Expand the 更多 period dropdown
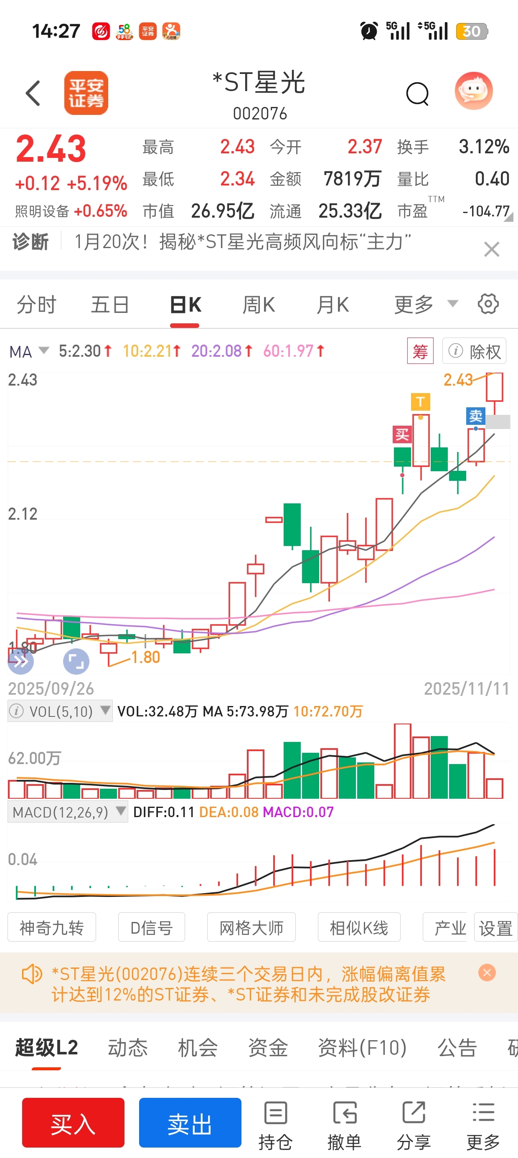This screenshot has width=518, height=1158. point(426,305)
